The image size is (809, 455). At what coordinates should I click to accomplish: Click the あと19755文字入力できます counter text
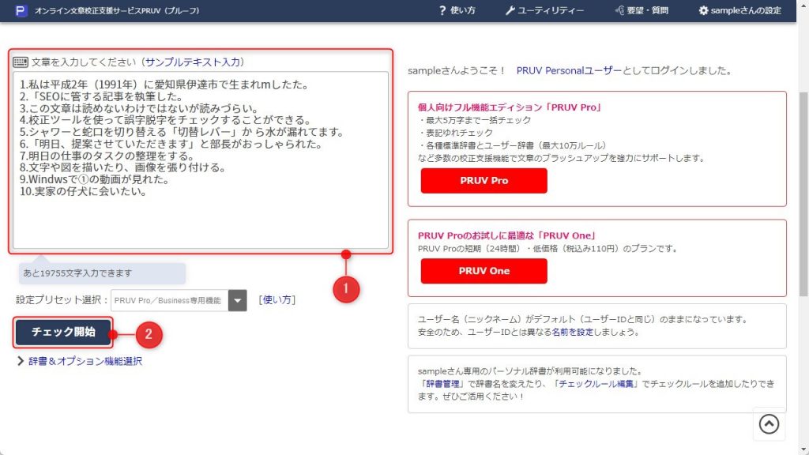pyautogui.click(x=77, y=273)
